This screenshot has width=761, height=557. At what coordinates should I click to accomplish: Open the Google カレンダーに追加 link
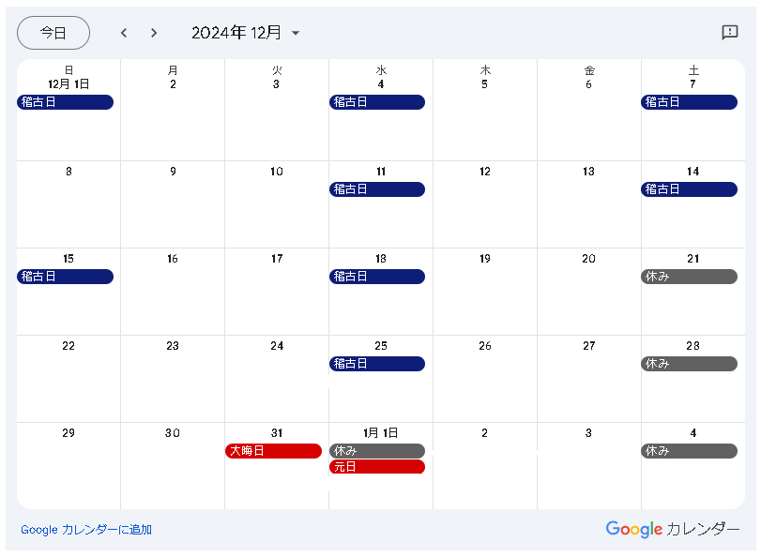coord(86,530)
